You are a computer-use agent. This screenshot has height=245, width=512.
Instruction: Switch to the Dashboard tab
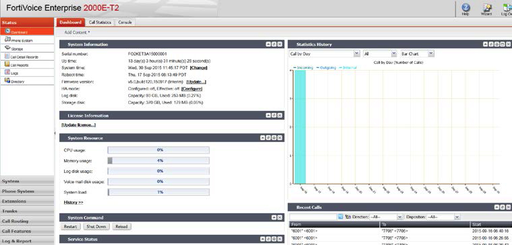[x=71, y=22]
